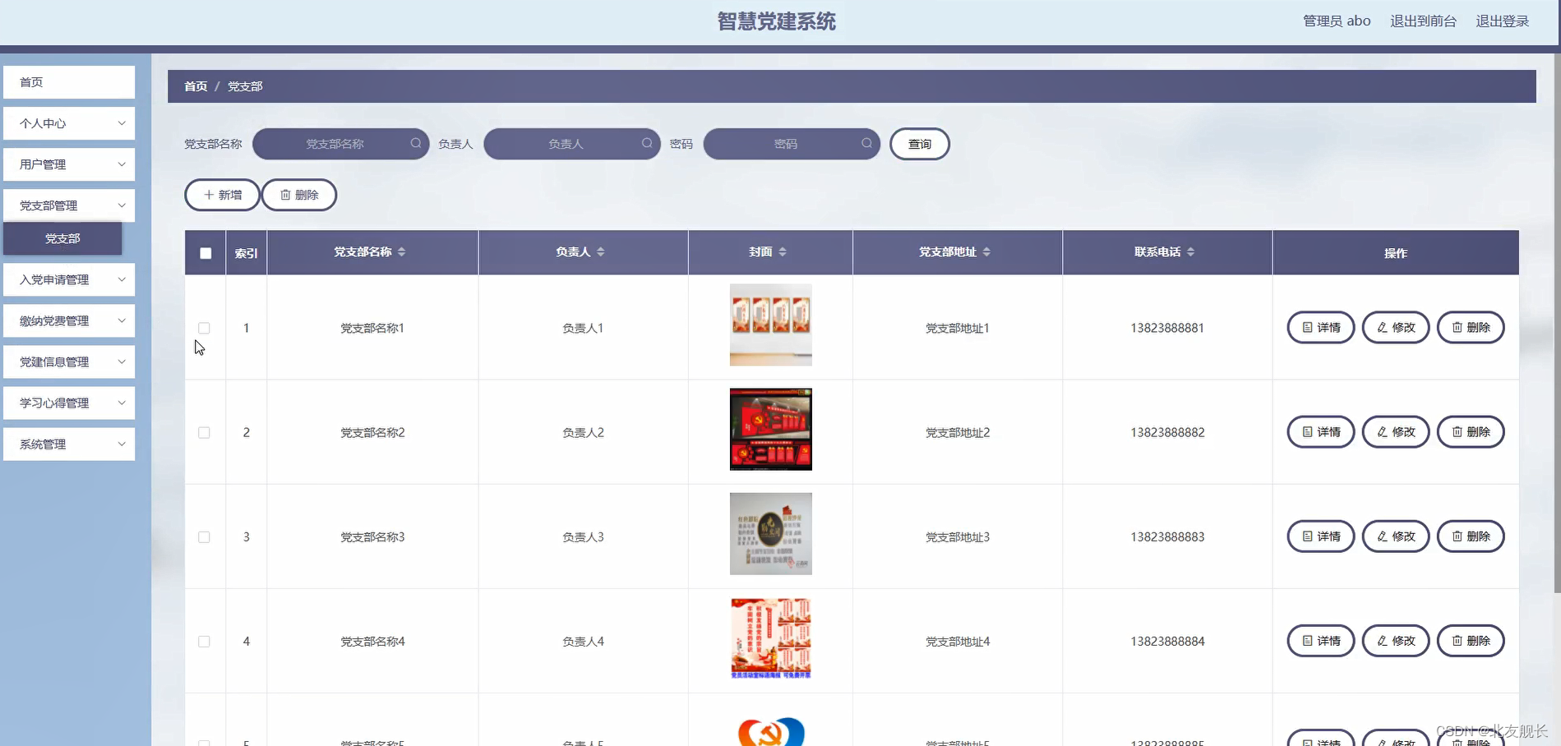
Task: Expand 个人中心 sidebar menu
Action: 69,123
